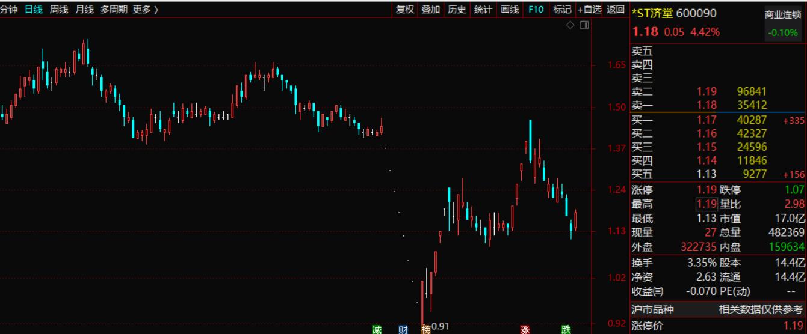Click the 卖四 ask row label
The width and height of the screenshot is (807, 334).
pyautogui.click(x=642, y=65)
